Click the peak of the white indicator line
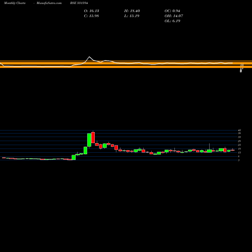Viewport: 252px width, 252px height. [x=89, y=57]
